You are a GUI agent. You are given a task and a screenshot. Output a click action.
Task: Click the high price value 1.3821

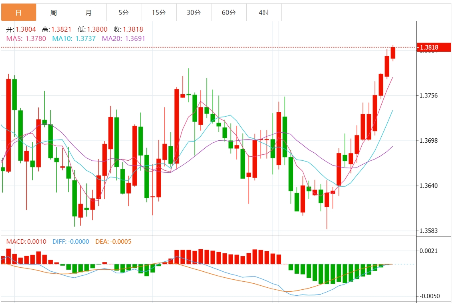click(61, 29)
